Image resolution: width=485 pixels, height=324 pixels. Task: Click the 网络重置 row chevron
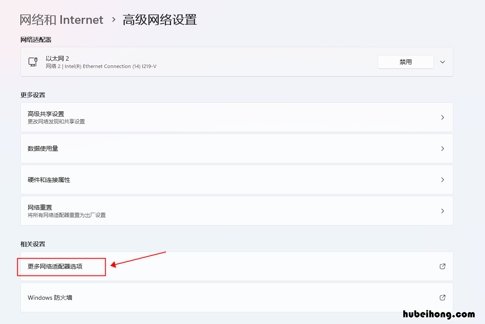[x=443, y=211]
